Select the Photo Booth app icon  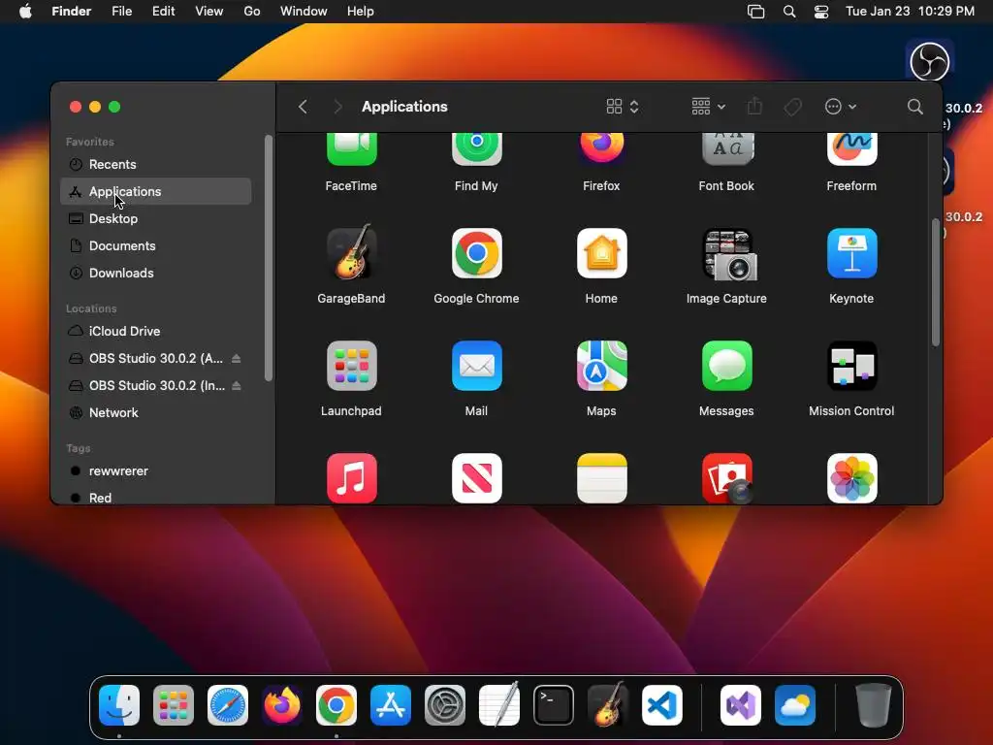click(726, 478)
